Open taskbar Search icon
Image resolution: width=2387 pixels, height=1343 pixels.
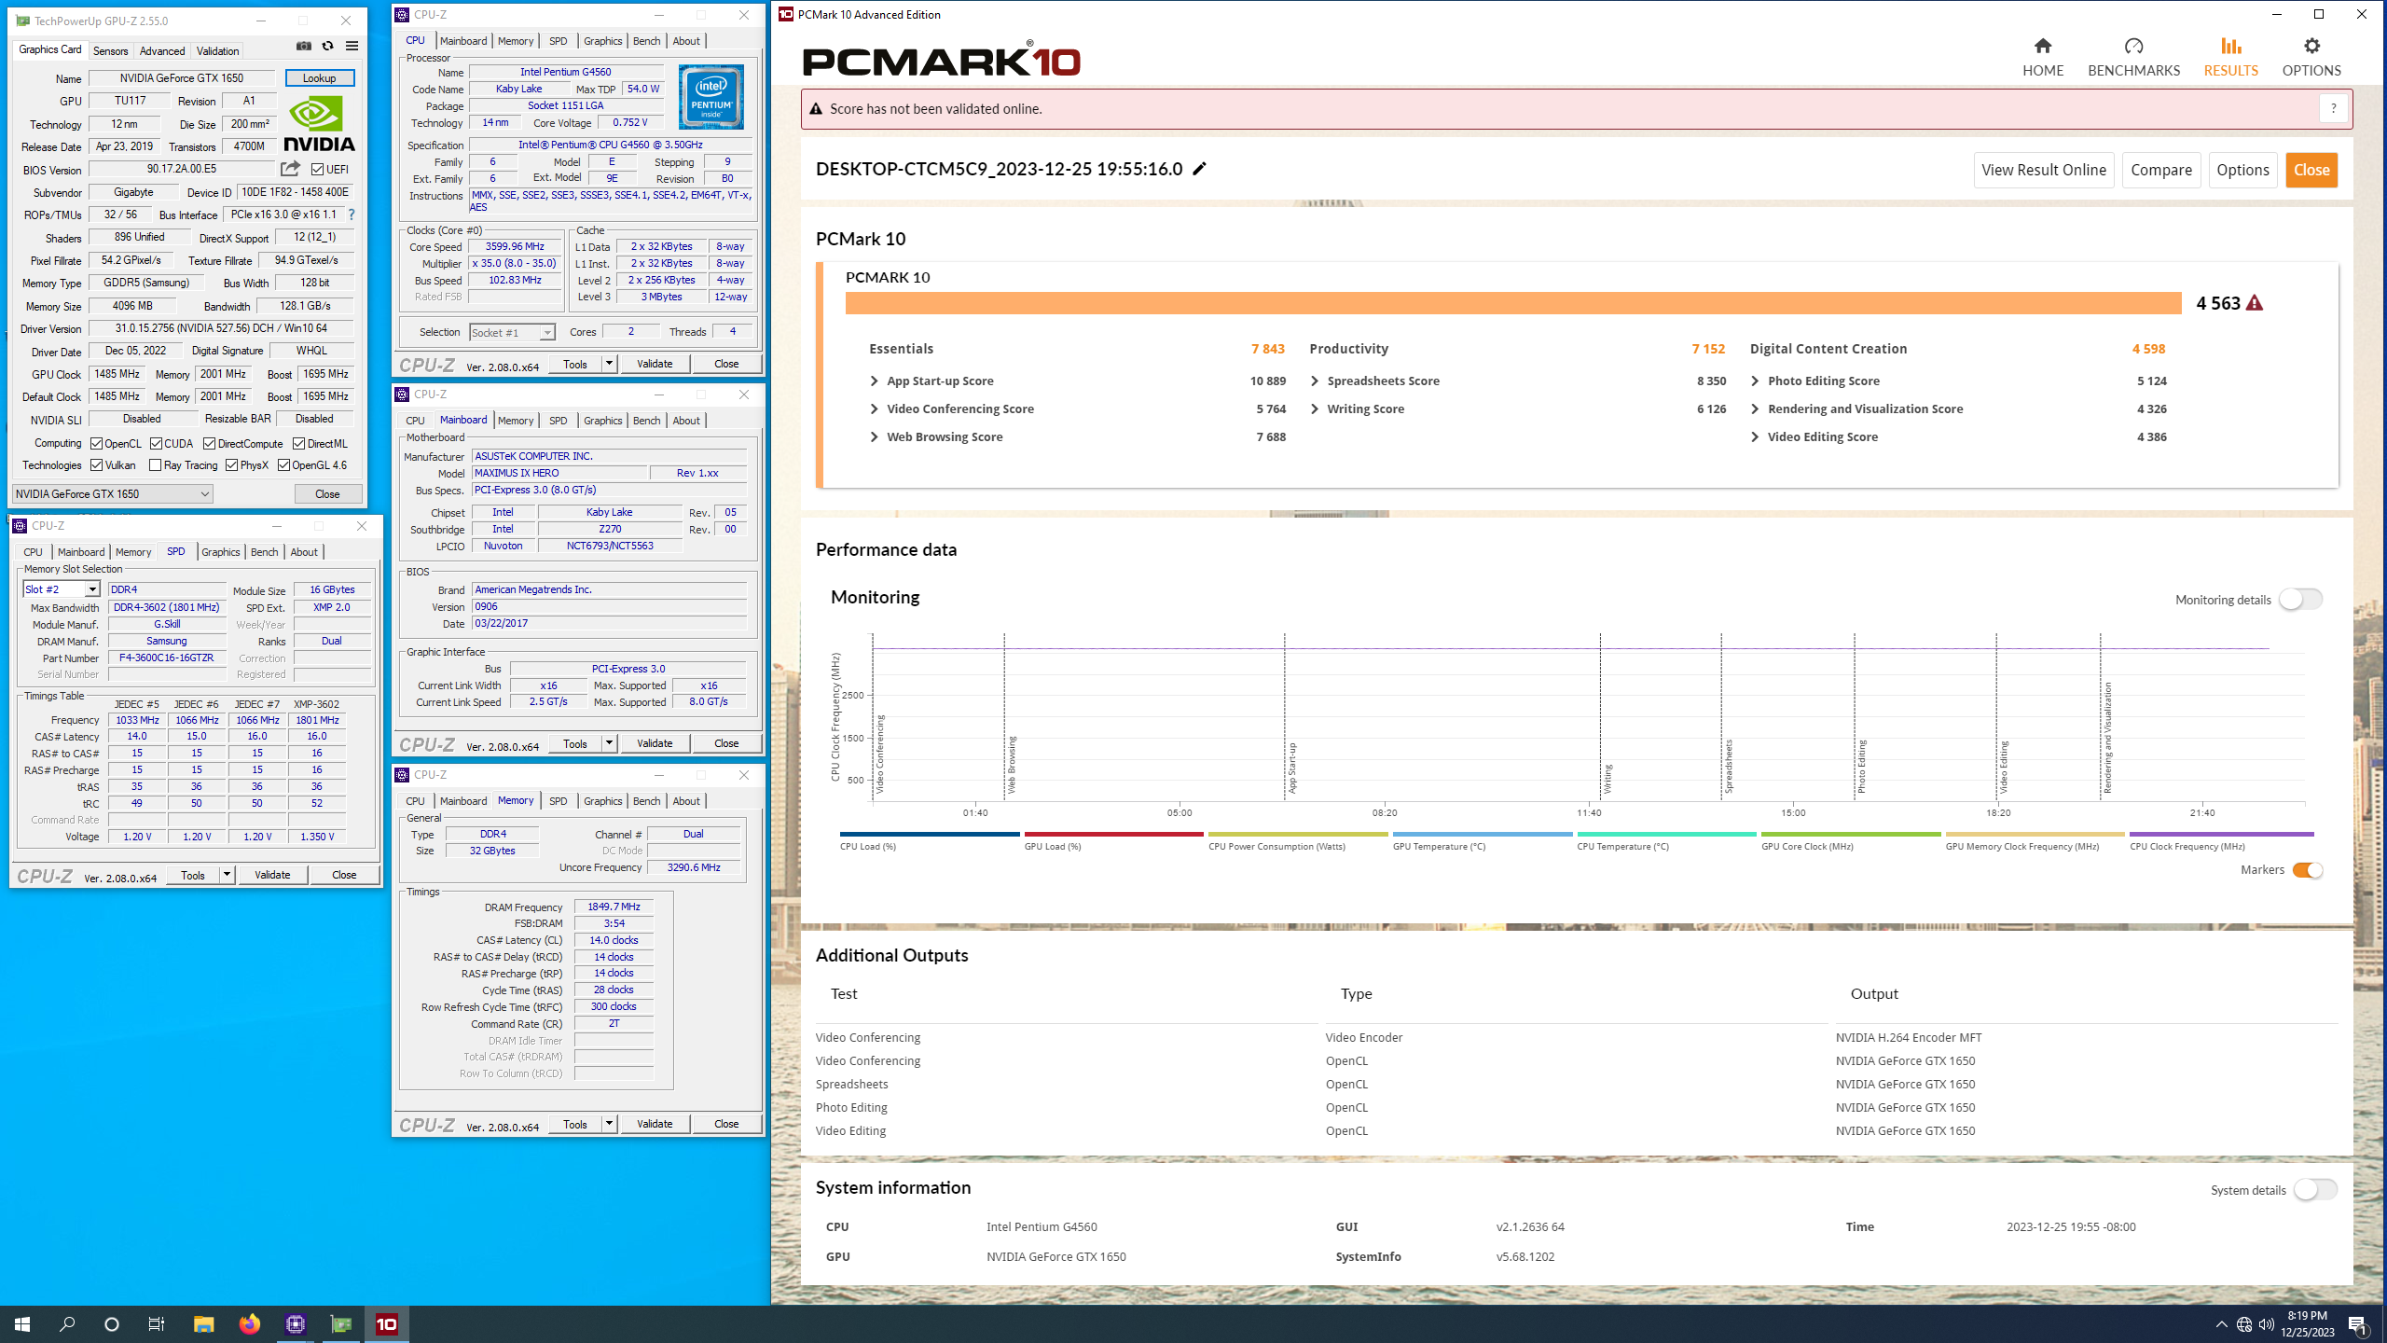tap(67, 1323)
